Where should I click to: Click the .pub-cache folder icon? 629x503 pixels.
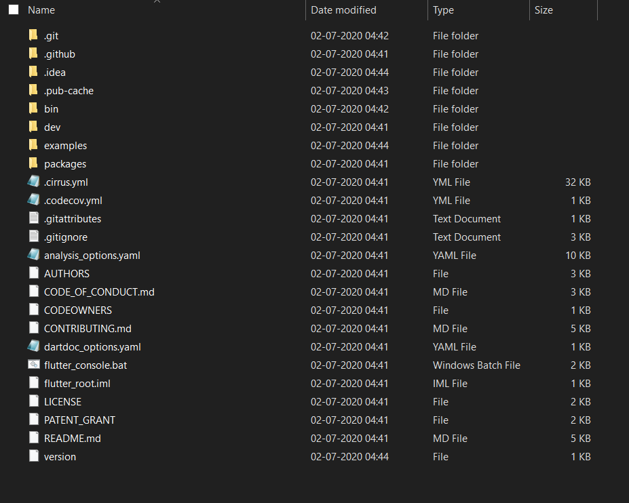pos(34,90)
